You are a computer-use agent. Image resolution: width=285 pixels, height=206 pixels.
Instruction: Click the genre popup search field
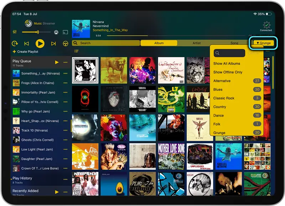pos(229,53)
